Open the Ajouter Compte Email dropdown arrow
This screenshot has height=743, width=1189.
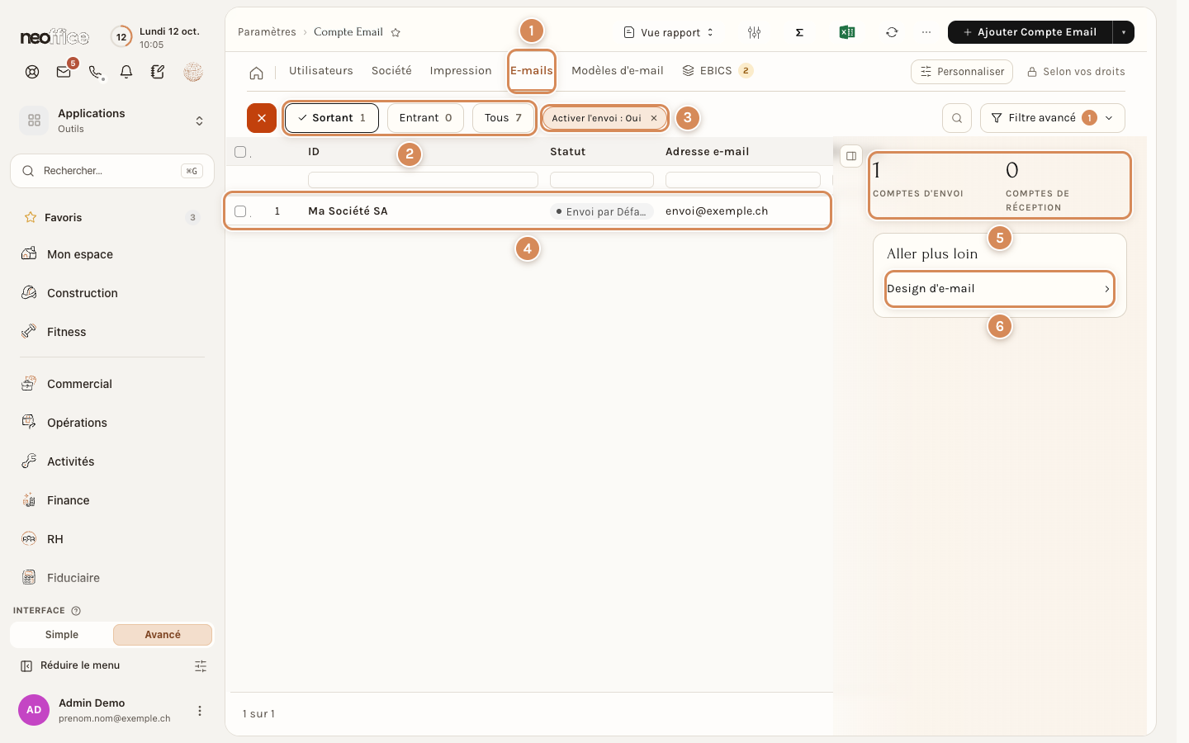coord(1124,32)
